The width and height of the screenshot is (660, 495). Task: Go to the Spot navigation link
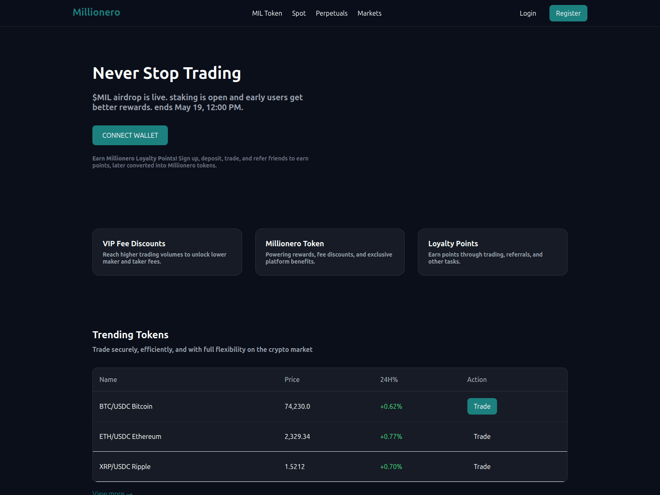(299, 13)
